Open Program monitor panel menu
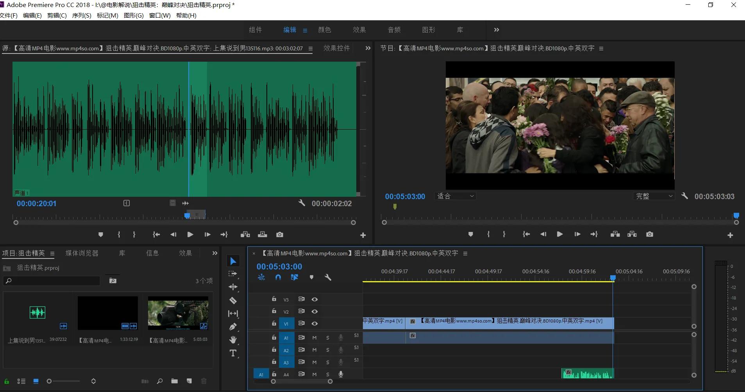The width and height of the screenshot is (745, 392). pyautogui.click(x=601, y=49)
